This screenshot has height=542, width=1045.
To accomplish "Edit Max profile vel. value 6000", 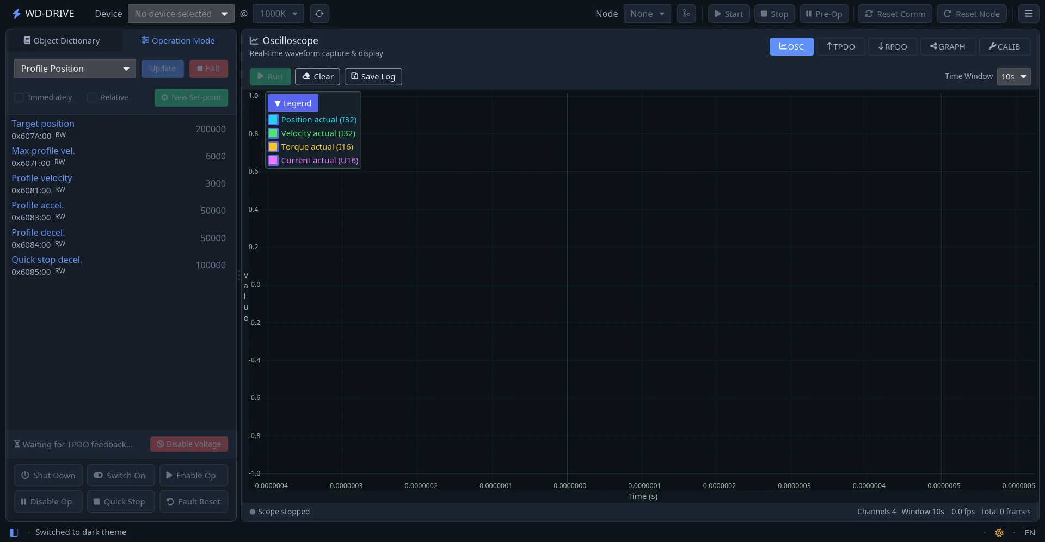I will [x=216, y=156].
